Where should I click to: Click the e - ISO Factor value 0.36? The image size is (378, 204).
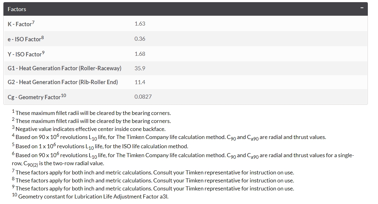coord(140,39)
